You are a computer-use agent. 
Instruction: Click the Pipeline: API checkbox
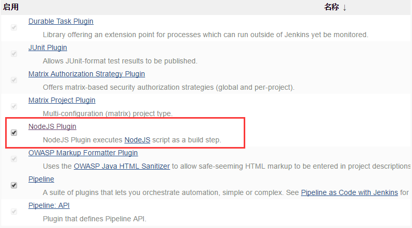tap(14, 211)
